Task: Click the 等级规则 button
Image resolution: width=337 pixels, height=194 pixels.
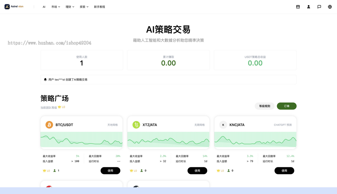Action: (265, 106)
